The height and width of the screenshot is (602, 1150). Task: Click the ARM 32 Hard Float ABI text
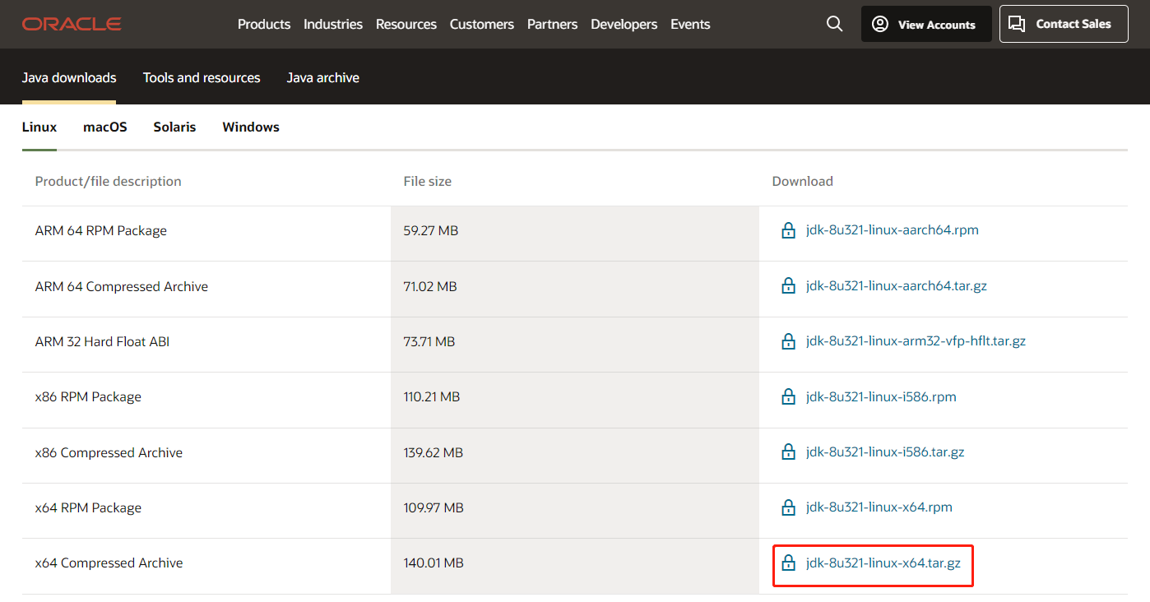click(x=103, y=342)
